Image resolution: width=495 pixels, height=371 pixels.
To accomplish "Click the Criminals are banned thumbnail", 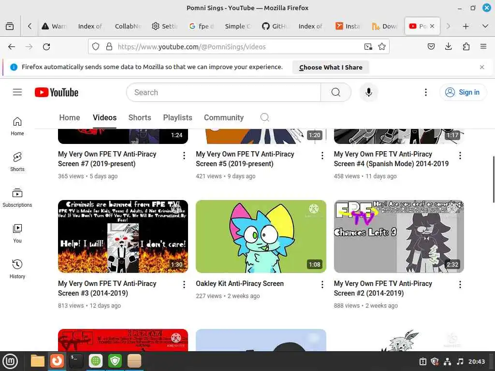I will (x=123, y=236).
